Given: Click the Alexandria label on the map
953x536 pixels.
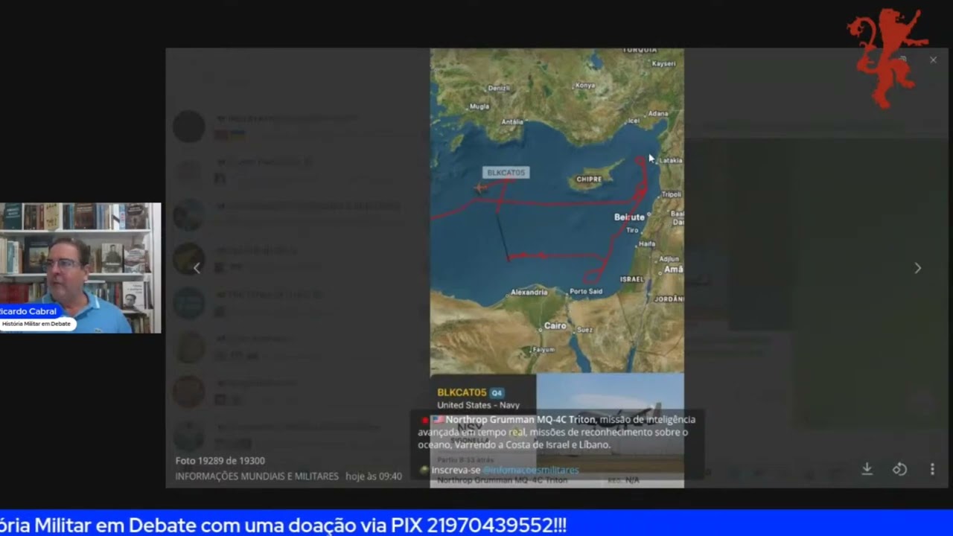Looking at the screenshot, I should 529,293.
